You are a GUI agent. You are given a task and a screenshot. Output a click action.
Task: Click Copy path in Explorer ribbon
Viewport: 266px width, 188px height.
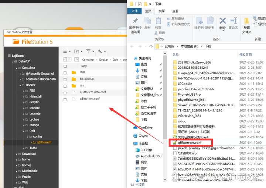coord(175,19)
